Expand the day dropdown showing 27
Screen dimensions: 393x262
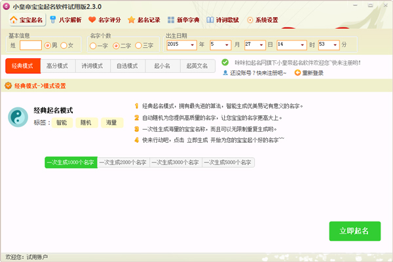261,45
